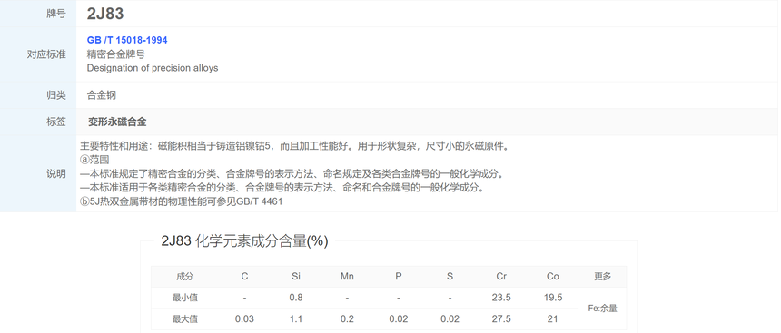Click the 精密合金牌号 standard title

pos(116,54)
